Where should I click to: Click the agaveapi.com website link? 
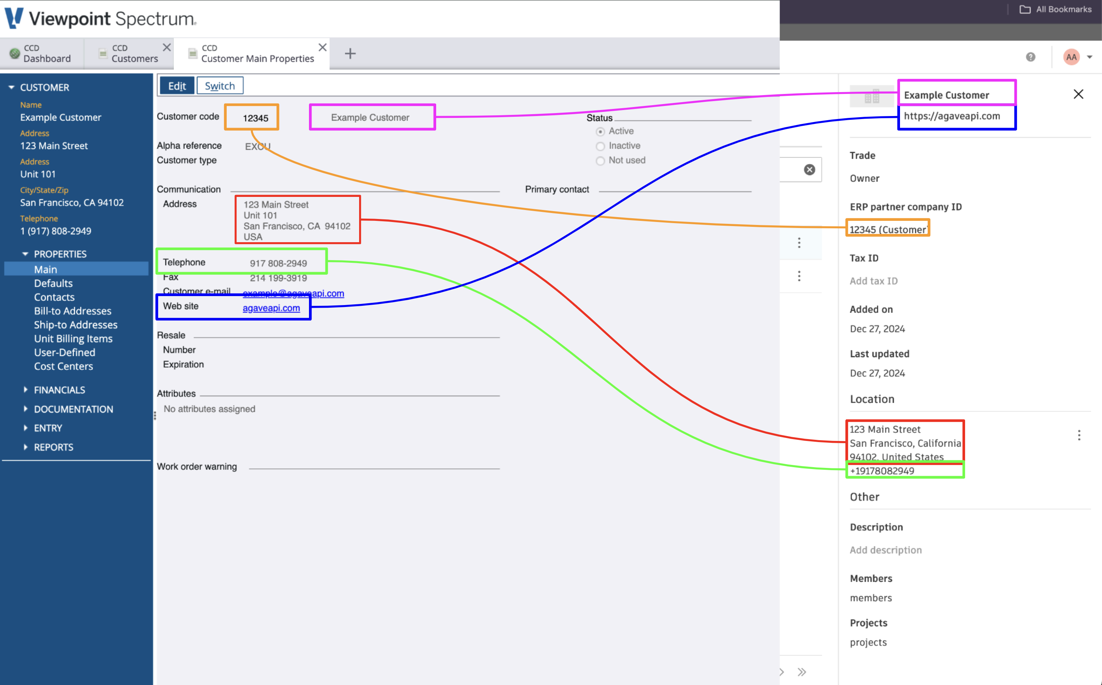[271, 308]
